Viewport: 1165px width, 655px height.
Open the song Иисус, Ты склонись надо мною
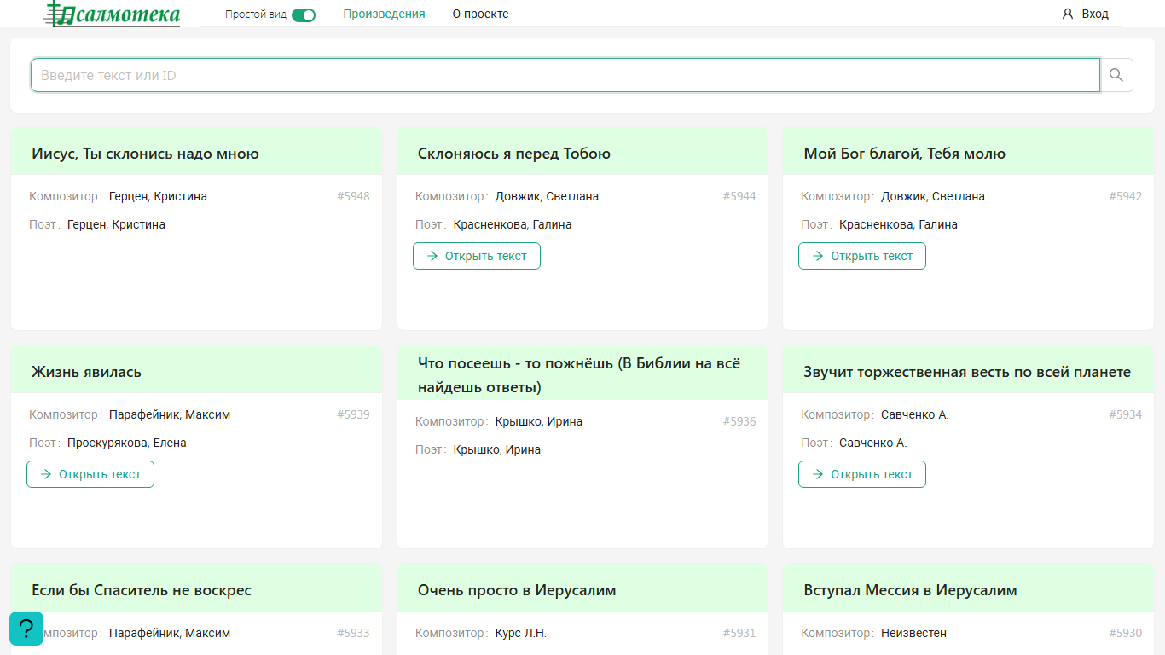point(145,154)
